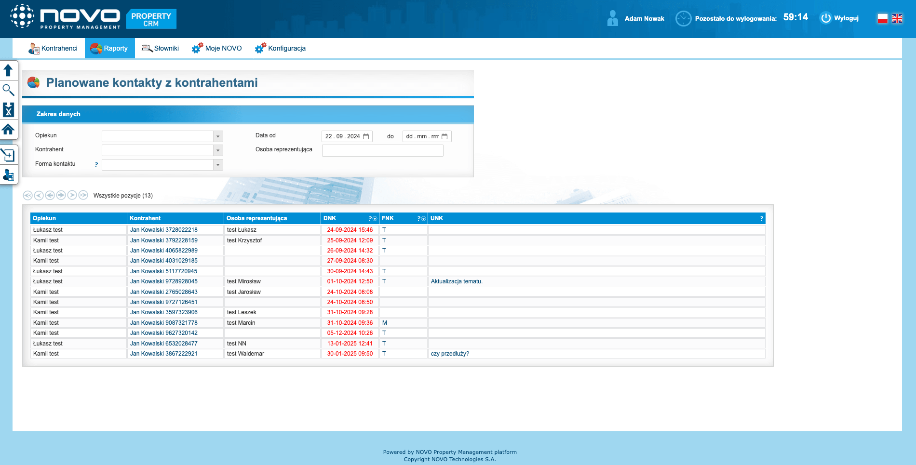Open the Kontrahent dropdown list
The width and height of the screenshot is (916, 465).
218,150
